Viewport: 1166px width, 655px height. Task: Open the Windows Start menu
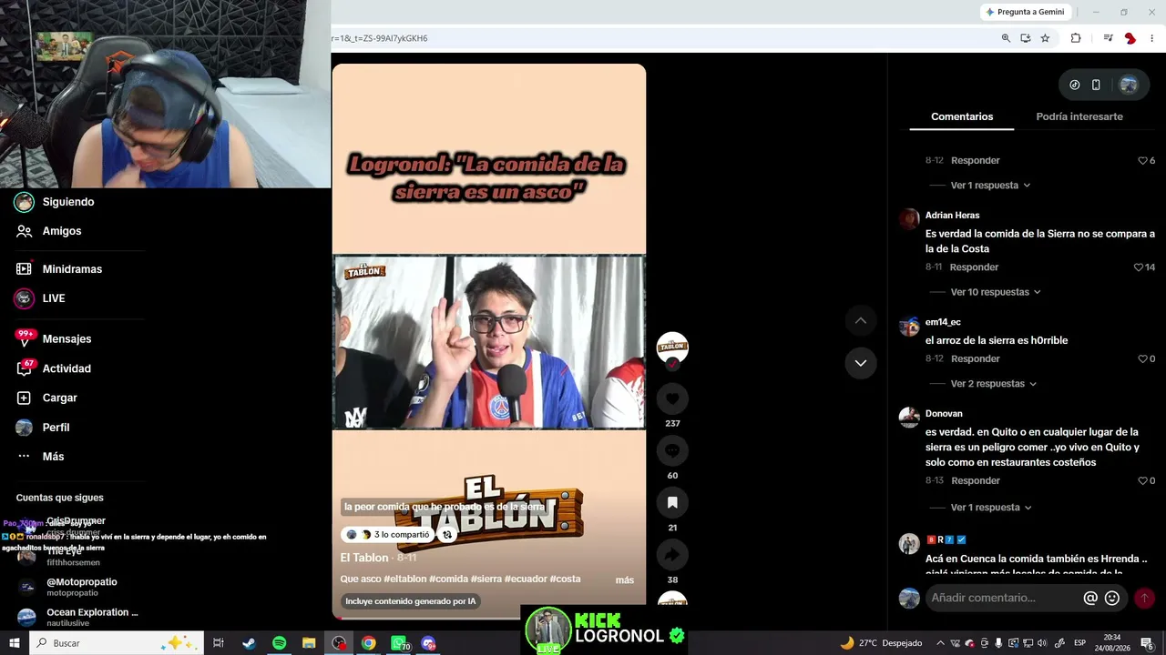coord(14,643)
